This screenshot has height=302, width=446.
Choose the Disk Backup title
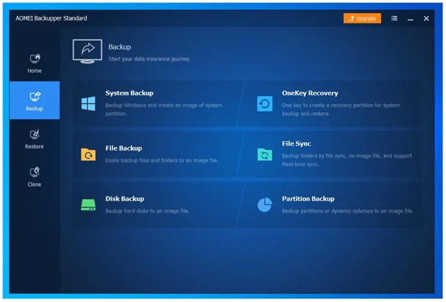click(125, 199)
